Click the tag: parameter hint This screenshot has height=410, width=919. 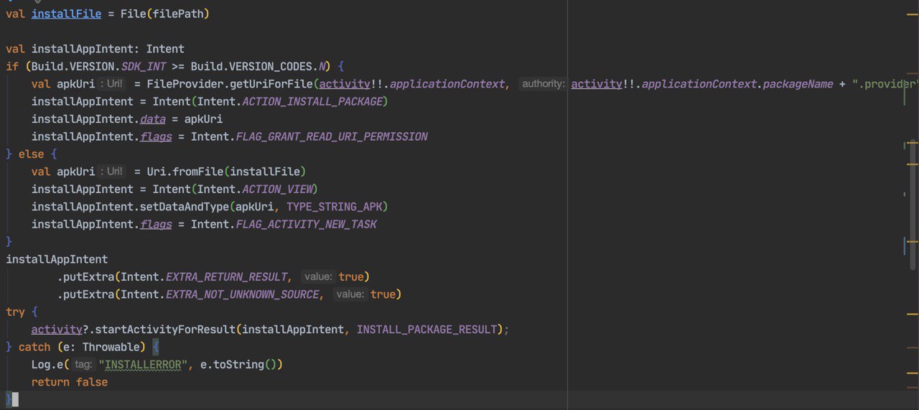point(84,365)
